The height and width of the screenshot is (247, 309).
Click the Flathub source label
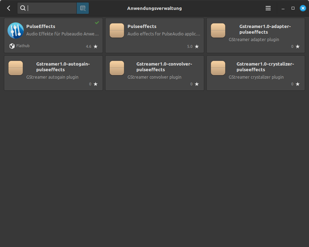point(23,46)
